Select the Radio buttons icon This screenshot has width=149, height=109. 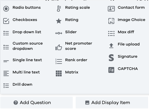[x=6, y=9]
